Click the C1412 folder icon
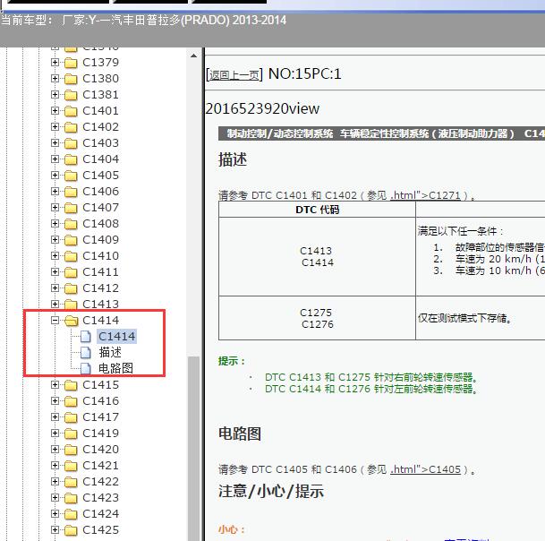 (71, 288)
